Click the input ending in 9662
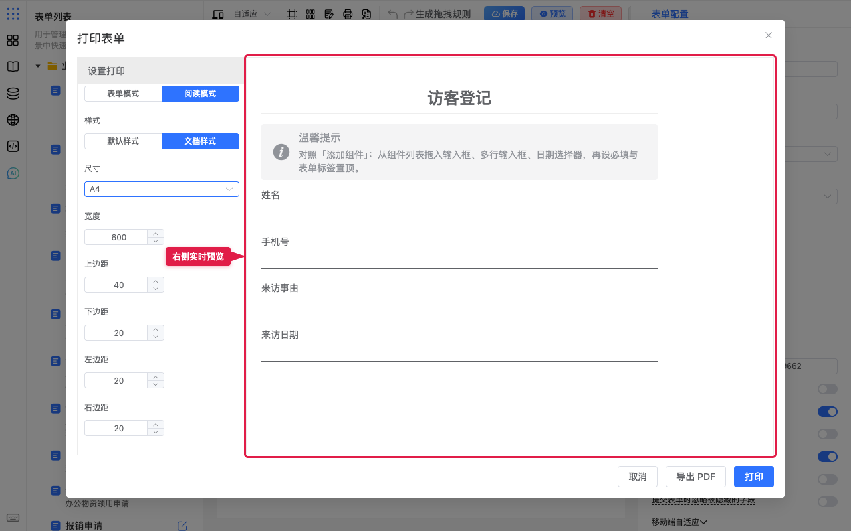 pos(810,366)
